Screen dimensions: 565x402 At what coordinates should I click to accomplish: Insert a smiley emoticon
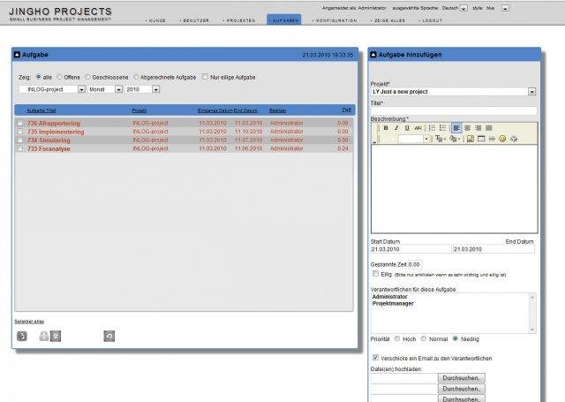[x=502, y=139]
